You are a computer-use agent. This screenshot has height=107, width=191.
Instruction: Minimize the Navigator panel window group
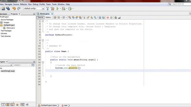pos(34,62)
